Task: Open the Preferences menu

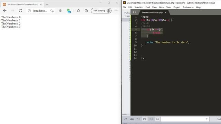Action: coord(188,7)
